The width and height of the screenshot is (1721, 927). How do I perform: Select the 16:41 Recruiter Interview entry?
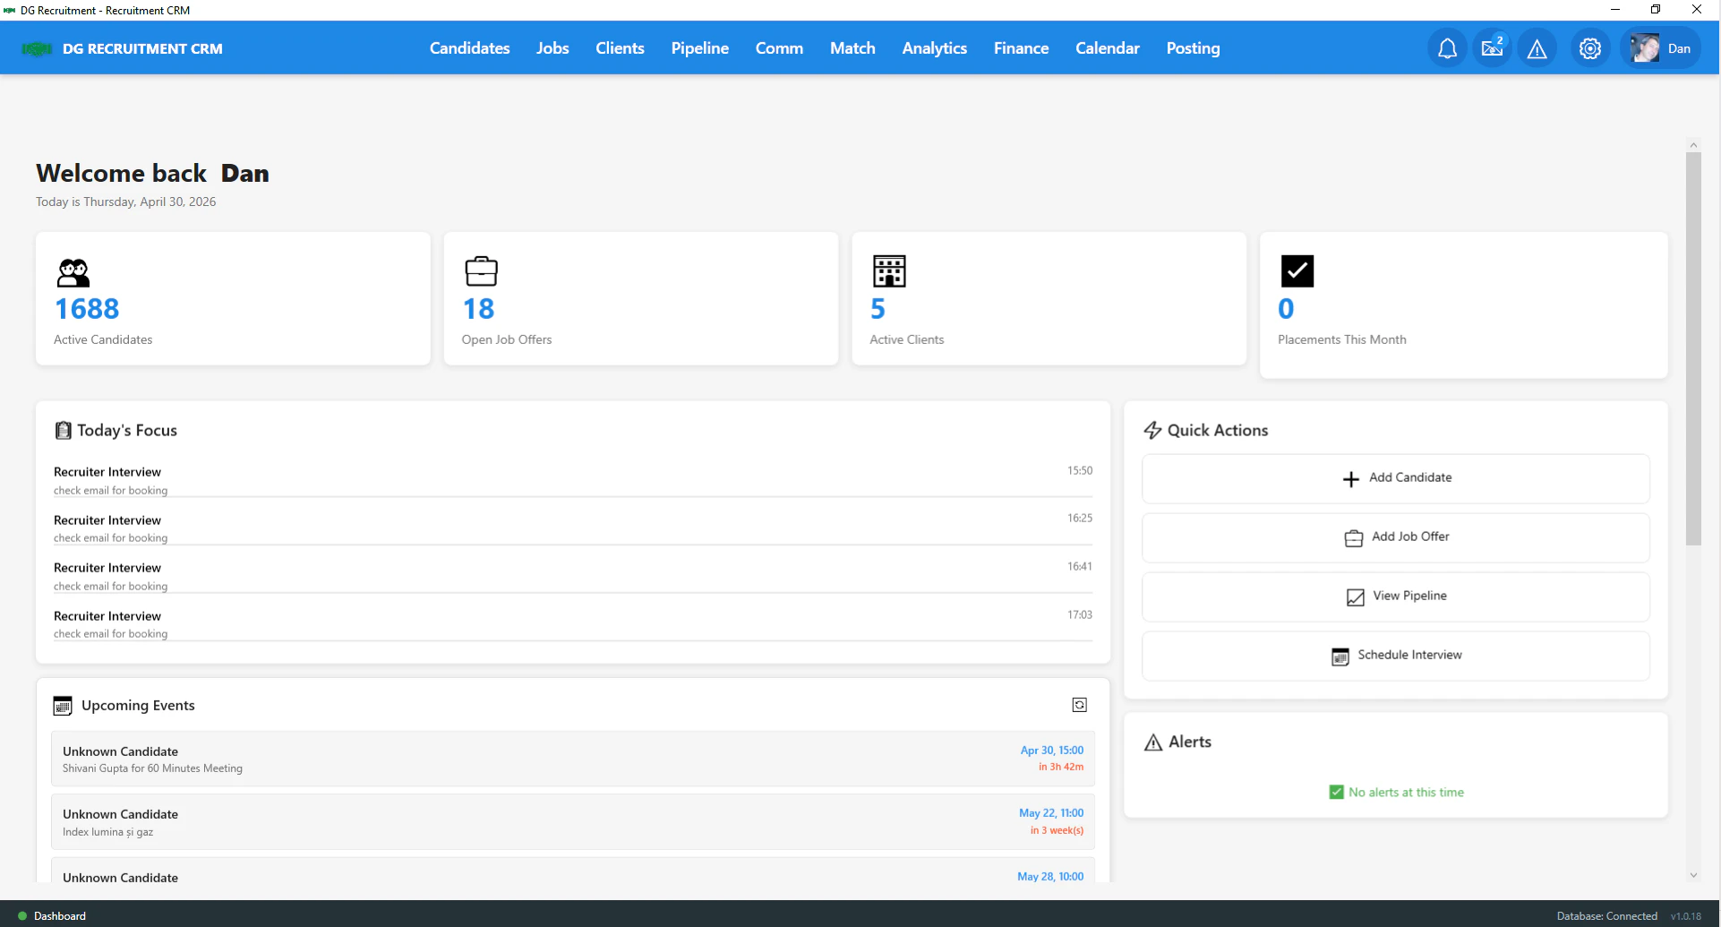pos(573,576)
